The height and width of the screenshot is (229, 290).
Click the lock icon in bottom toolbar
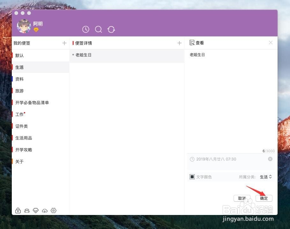click(18, 211)
